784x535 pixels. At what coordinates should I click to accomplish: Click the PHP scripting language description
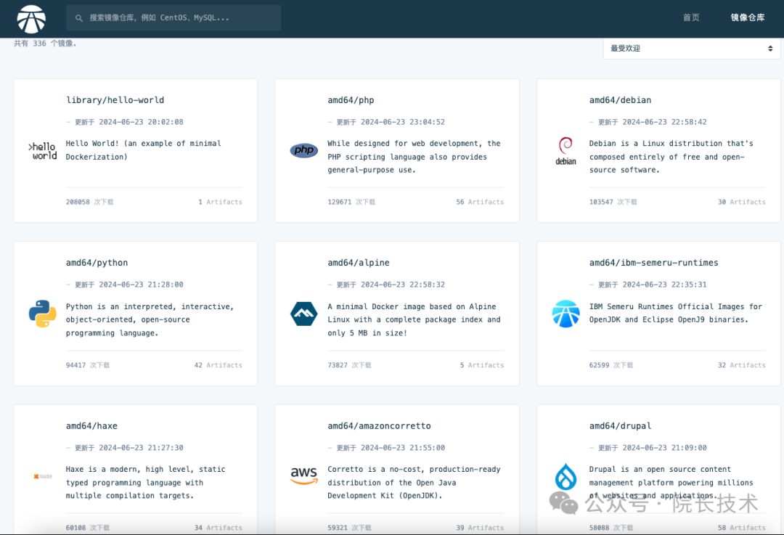pos(414,157)
